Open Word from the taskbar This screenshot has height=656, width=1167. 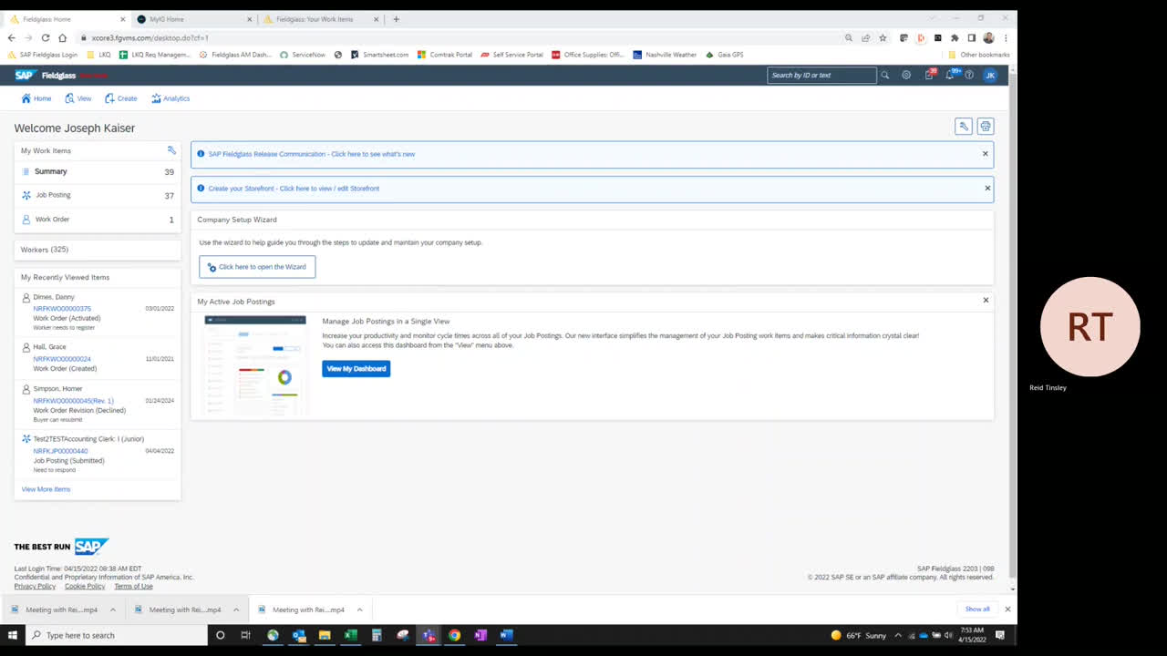[x=507, y=635]
